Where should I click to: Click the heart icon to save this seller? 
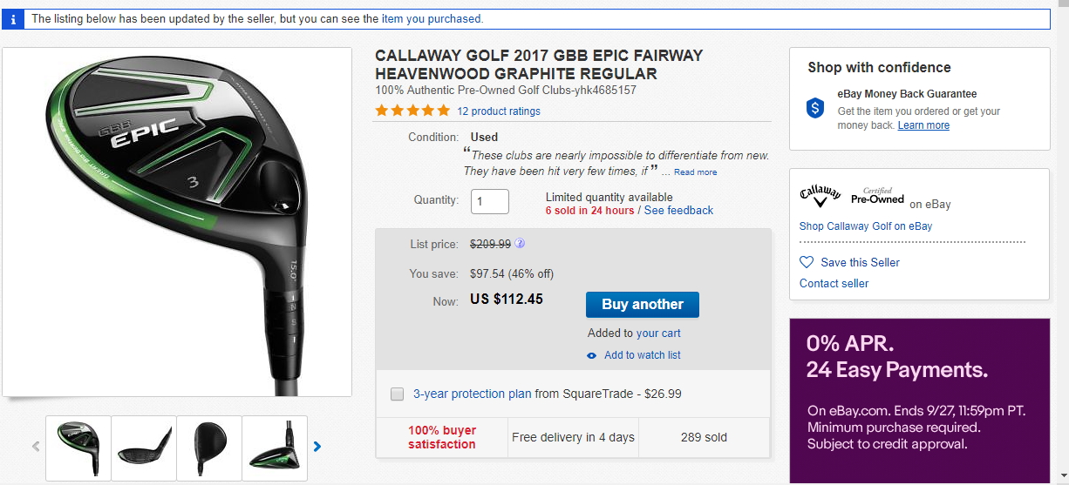(807, 262)
